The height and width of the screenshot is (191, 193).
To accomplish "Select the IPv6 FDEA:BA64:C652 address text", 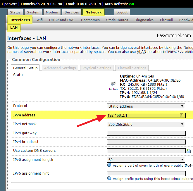I will click(152, 97).
